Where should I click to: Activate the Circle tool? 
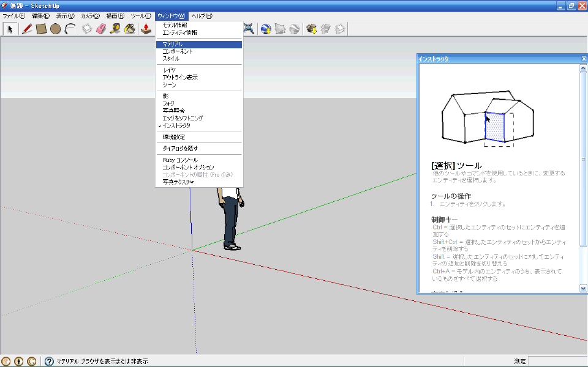[x=56, y=29]
